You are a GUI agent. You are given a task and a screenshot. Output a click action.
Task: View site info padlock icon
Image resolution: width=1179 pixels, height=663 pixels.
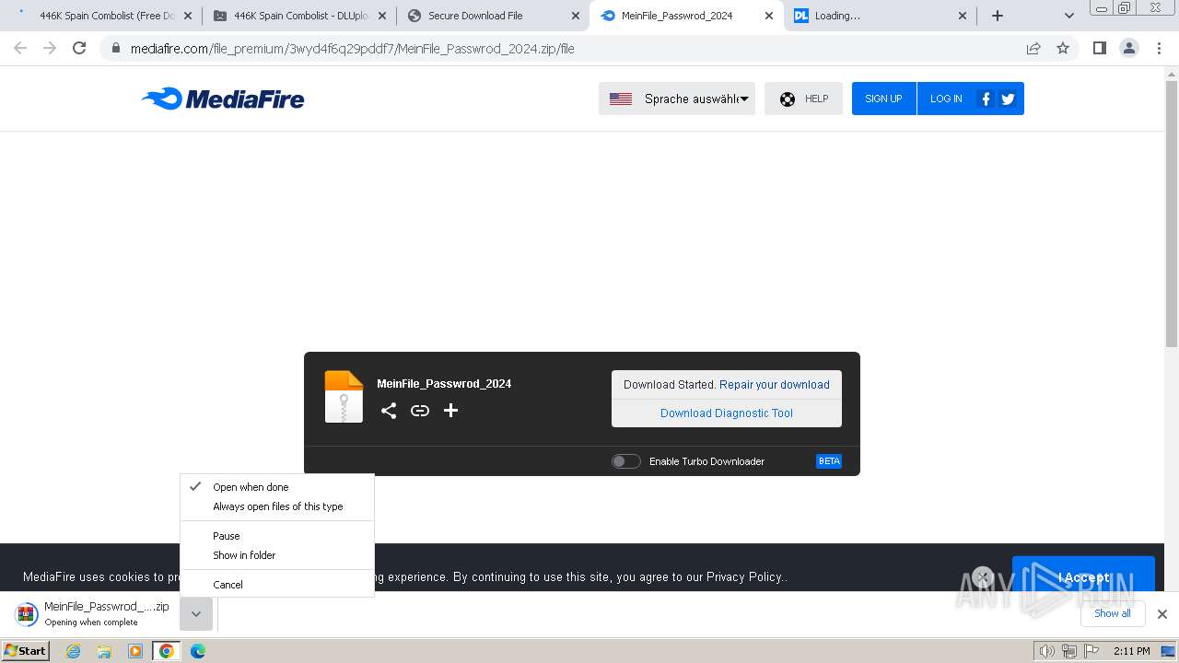point(115,48)
